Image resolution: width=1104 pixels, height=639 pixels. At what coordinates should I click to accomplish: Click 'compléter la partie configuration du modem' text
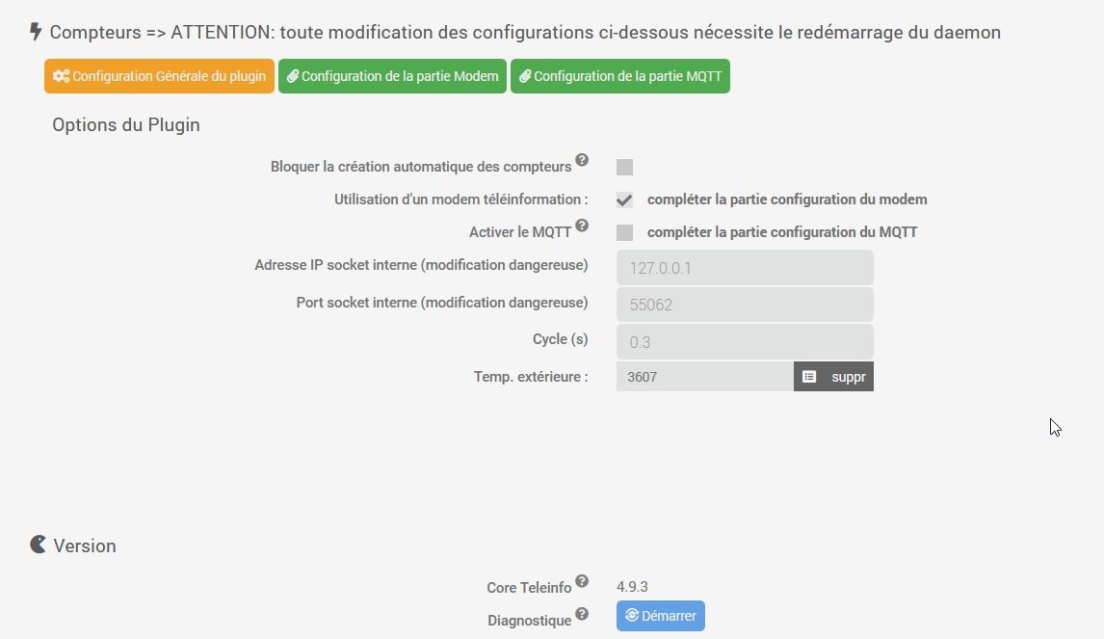coord(787,200)
